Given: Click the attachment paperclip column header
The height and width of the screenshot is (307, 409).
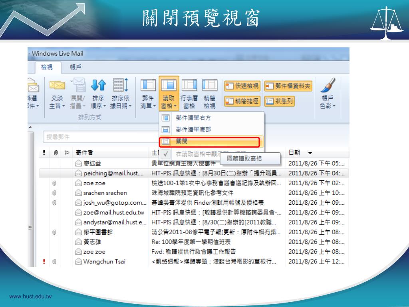Looking at the screenshot, I should [56, 153].
